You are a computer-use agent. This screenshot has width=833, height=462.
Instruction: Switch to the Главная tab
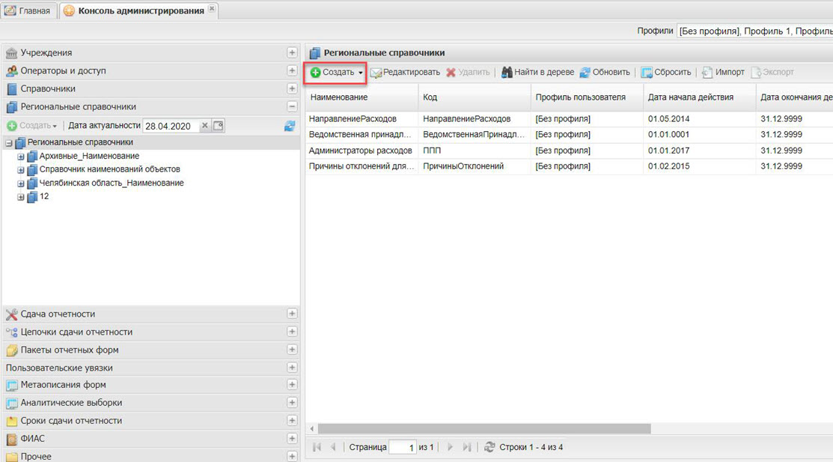tap(28, 10)
